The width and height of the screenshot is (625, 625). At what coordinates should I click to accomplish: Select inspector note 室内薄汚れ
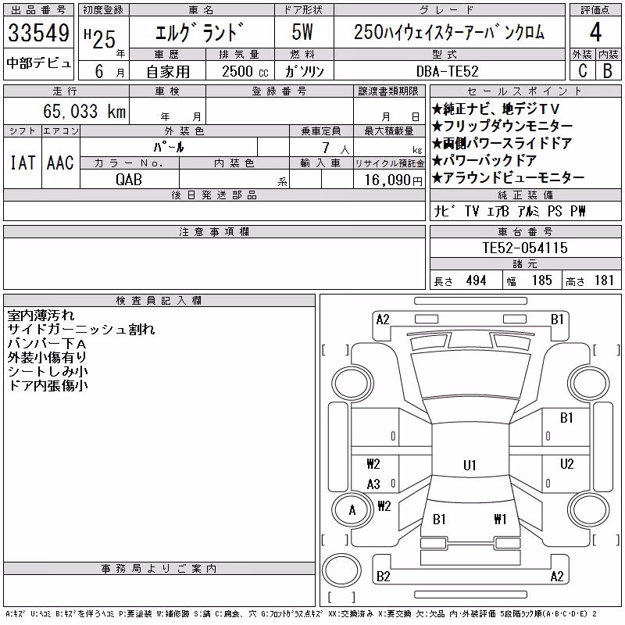coord(41,316)
